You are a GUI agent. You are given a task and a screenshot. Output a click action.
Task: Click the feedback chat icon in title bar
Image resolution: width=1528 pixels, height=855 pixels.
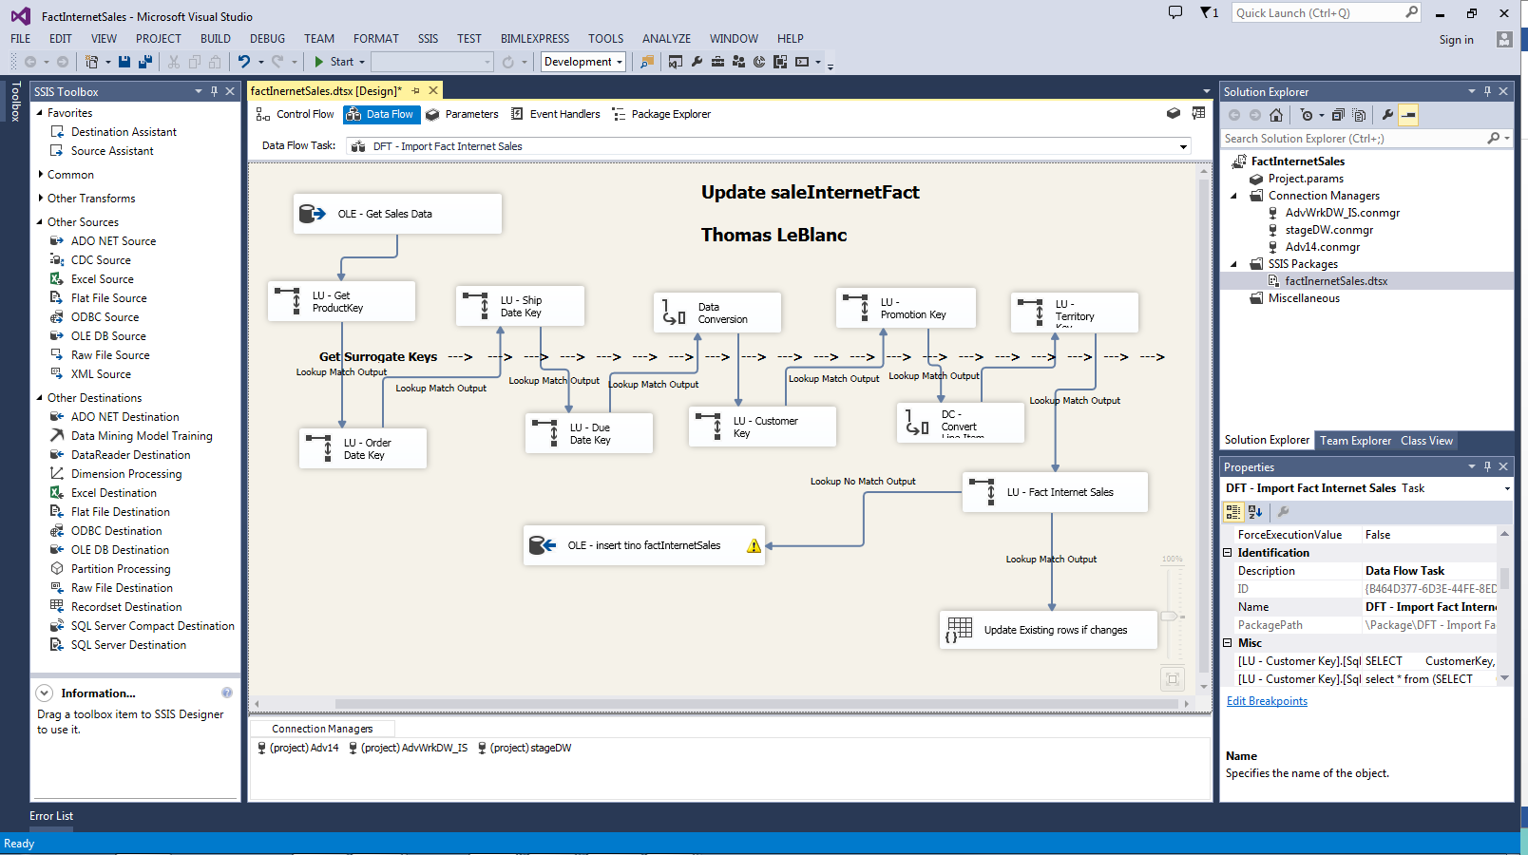pos(1175,12)
